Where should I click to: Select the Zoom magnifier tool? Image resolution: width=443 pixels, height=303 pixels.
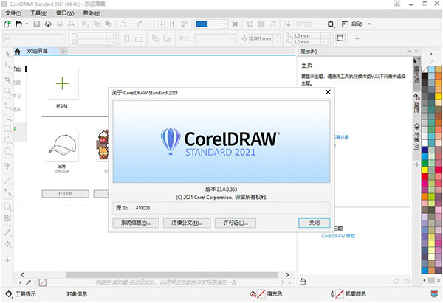7,91
